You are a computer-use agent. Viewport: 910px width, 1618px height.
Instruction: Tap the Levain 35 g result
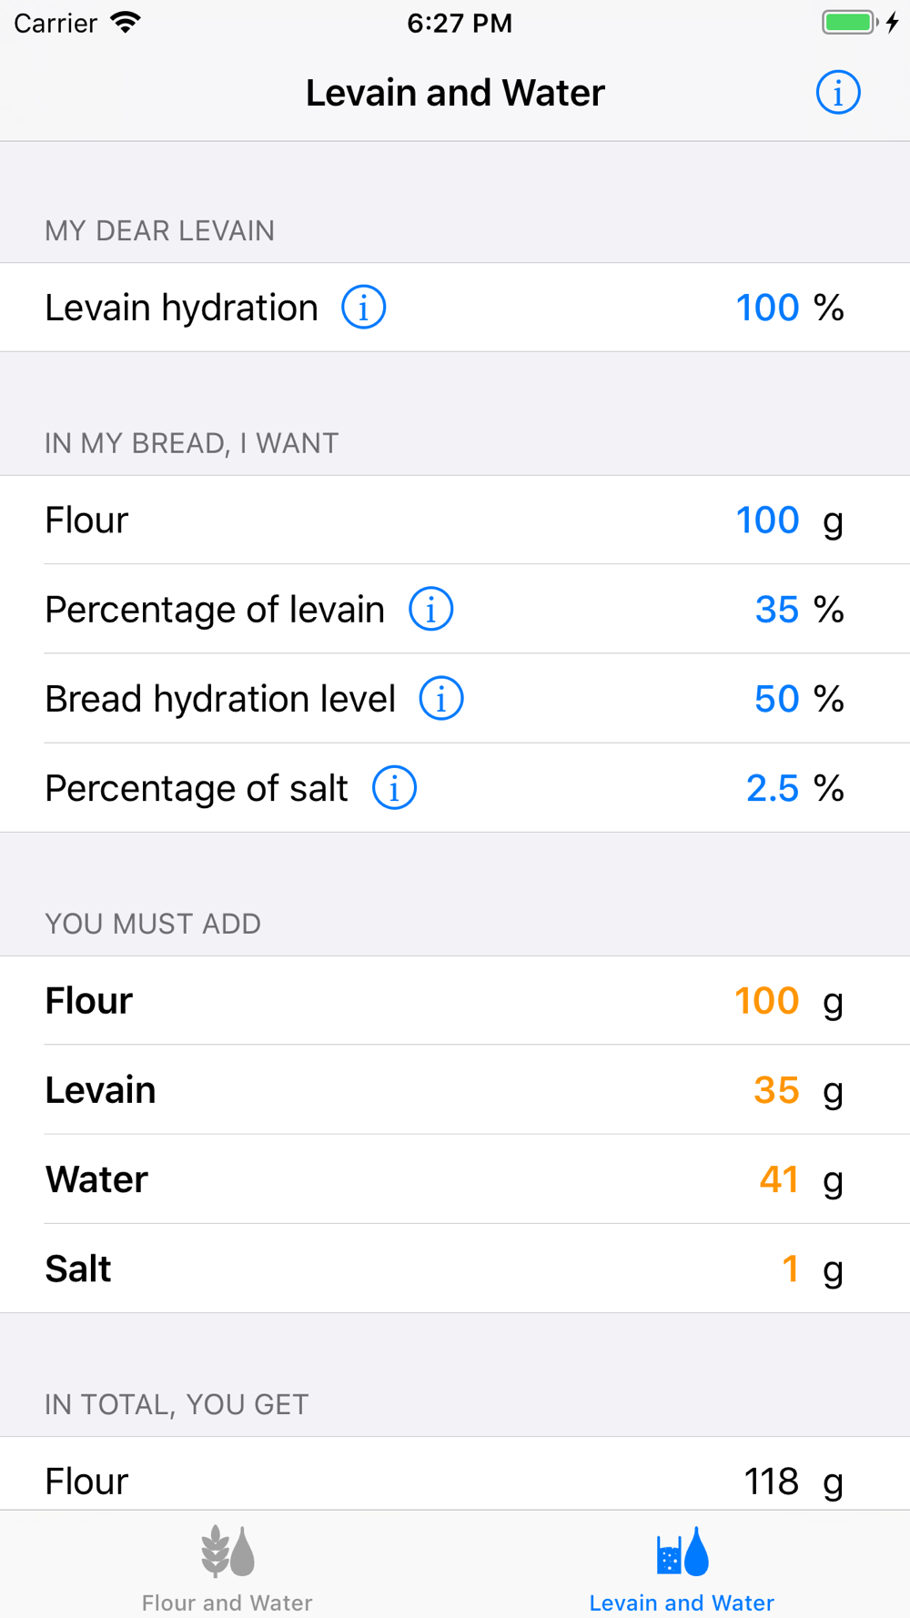[776, 1090]
